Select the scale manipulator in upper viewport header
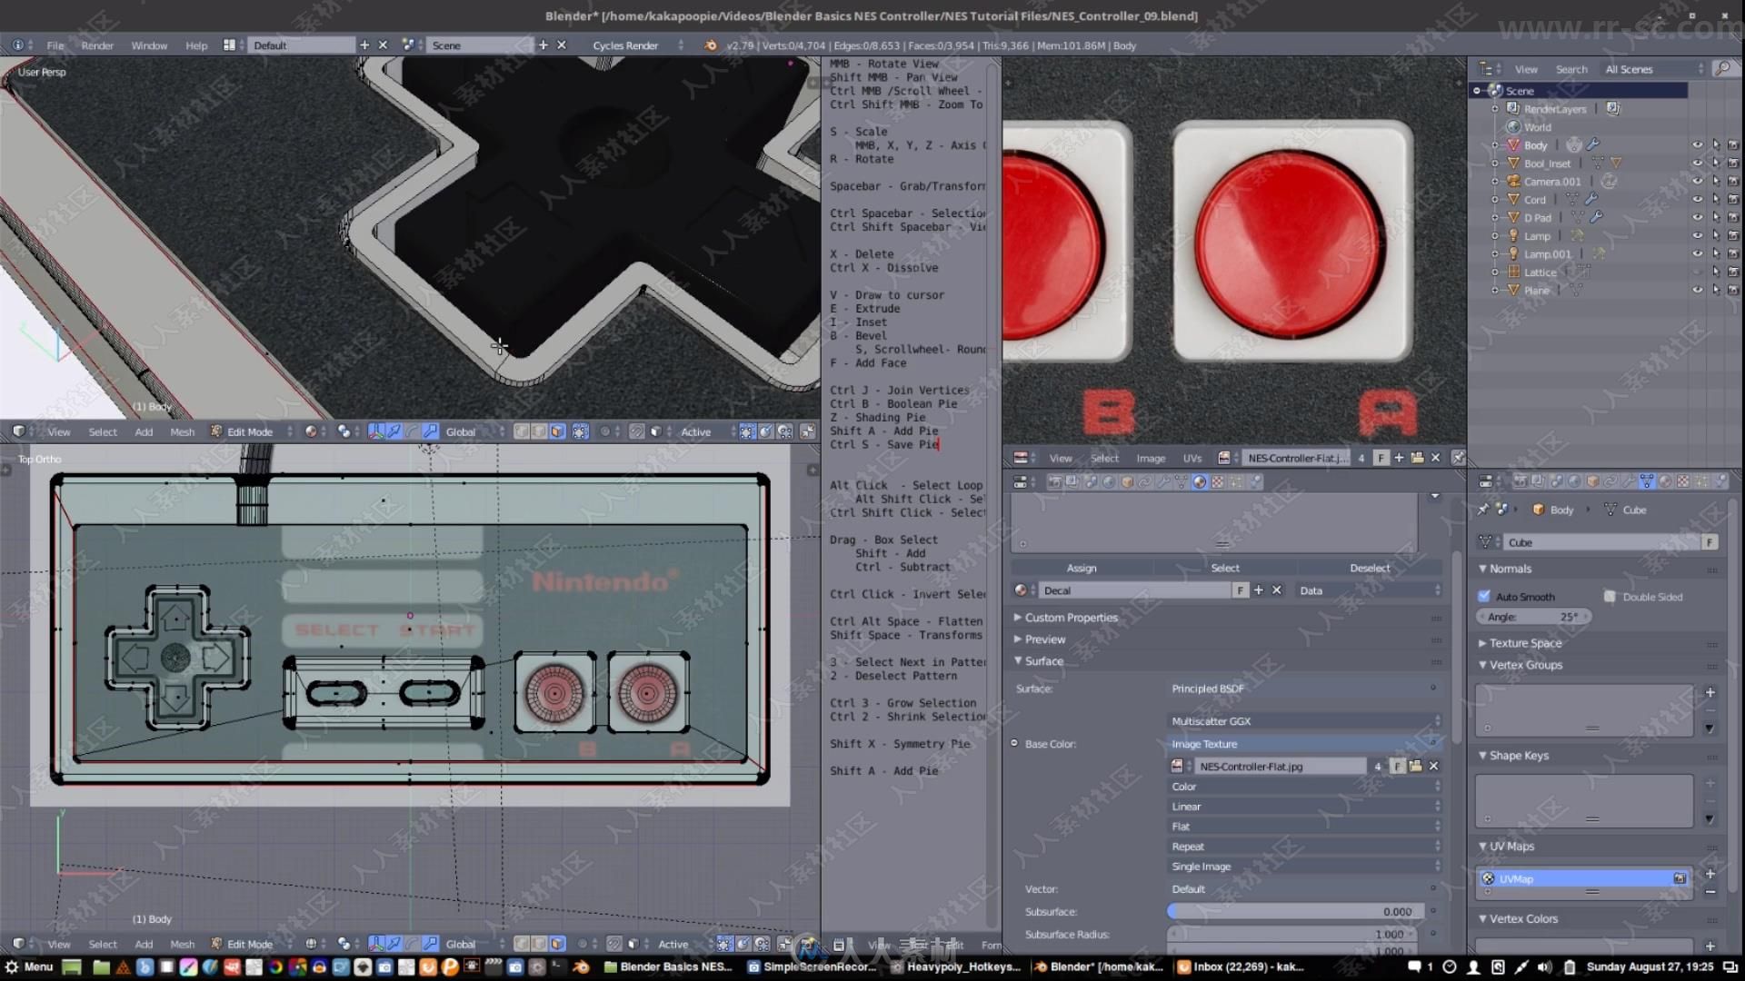The height and width of the screenshot is (981, 1745). (x=431, y=431)
